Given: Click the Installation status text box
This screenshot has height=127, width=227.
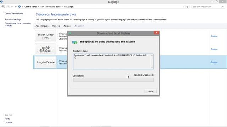Looking at the screenshot, I should point(113,61).
